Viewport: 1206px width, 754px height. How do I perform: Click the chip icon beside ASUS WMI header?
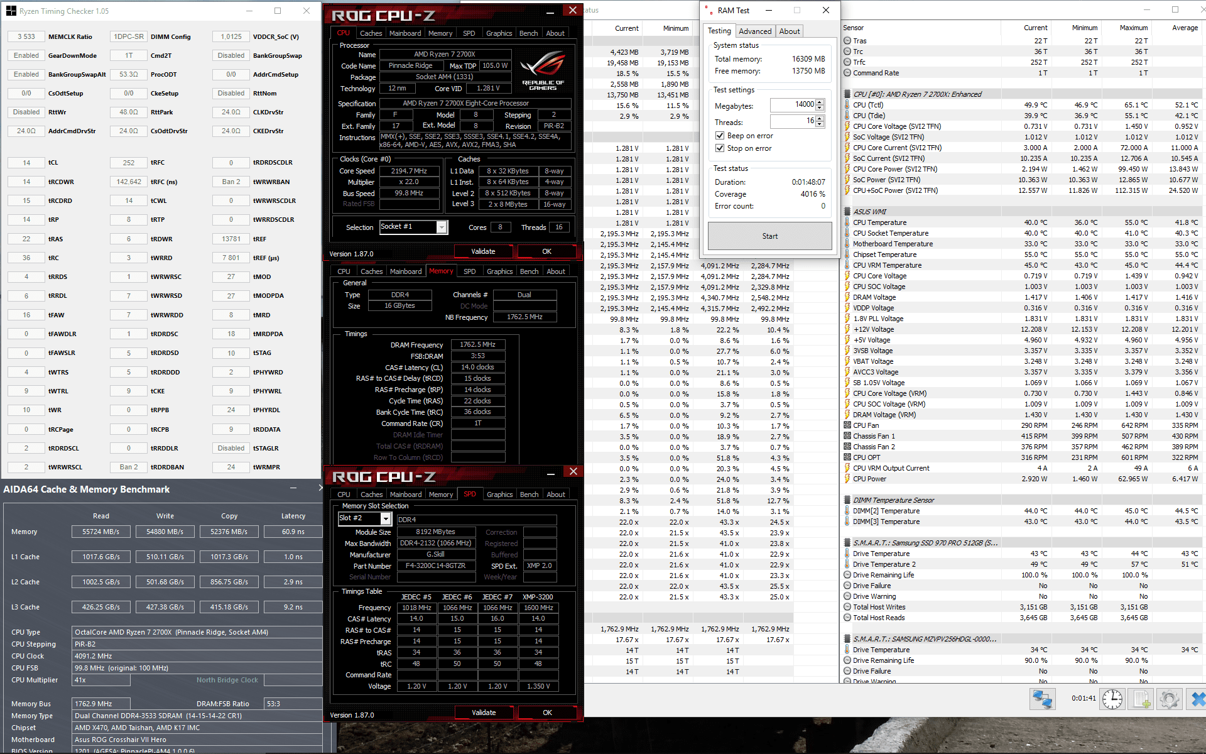(x=847, y=212)
